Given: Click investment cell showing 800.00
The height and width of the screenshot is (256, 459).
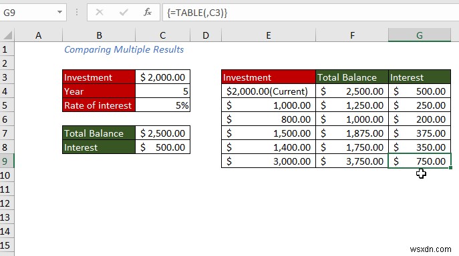Looking at the screenshot, I should pos(269,119).
